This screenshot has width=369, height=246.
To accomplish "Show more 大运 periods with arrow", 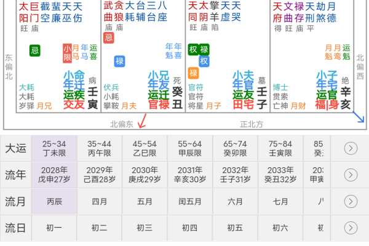I will tap(351, 148).
